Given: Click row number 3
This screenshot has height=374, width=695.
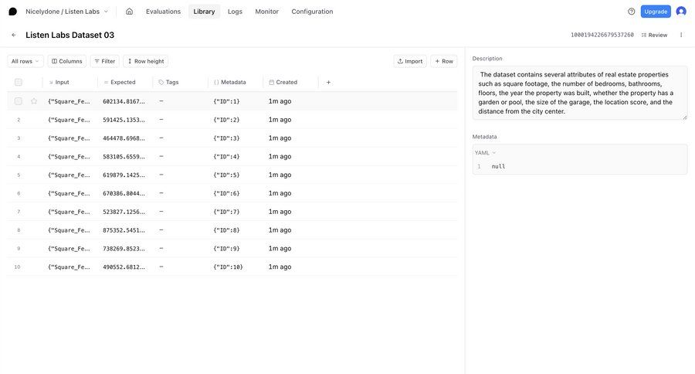Looking at the screenshot, I should (x=19, y=138).
